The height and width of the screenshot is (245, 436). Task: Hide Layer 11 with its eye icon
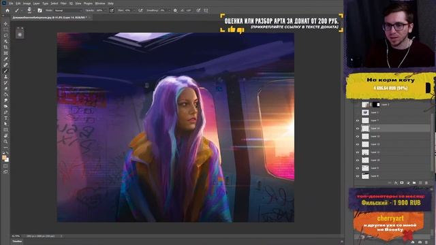[x=358, y=152]
